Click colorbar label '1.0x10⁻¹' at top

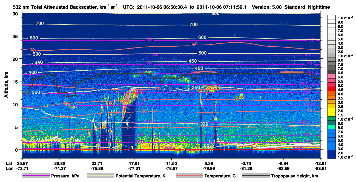click(x=346, y=18)
